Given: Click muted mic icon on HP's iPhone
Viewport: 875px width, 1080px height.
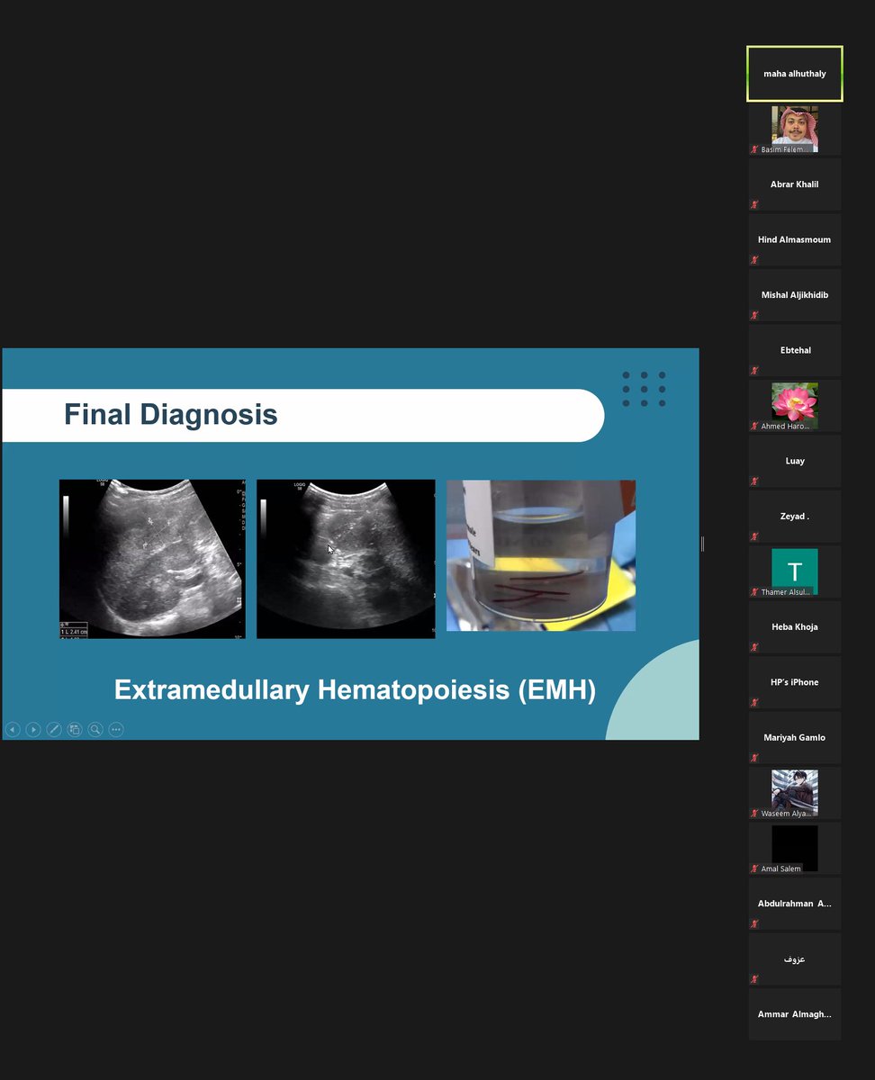Looking at the screenshot, I should click(x=755, y=702).
